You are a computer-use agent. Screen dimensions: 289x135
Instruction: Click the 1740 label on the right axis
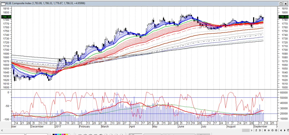[x=285, y=35]
